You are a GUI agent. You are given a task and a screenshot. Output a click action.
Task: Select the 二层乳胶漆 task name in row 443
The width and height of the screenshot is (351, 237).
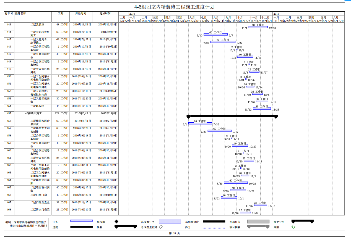point(37,25)
